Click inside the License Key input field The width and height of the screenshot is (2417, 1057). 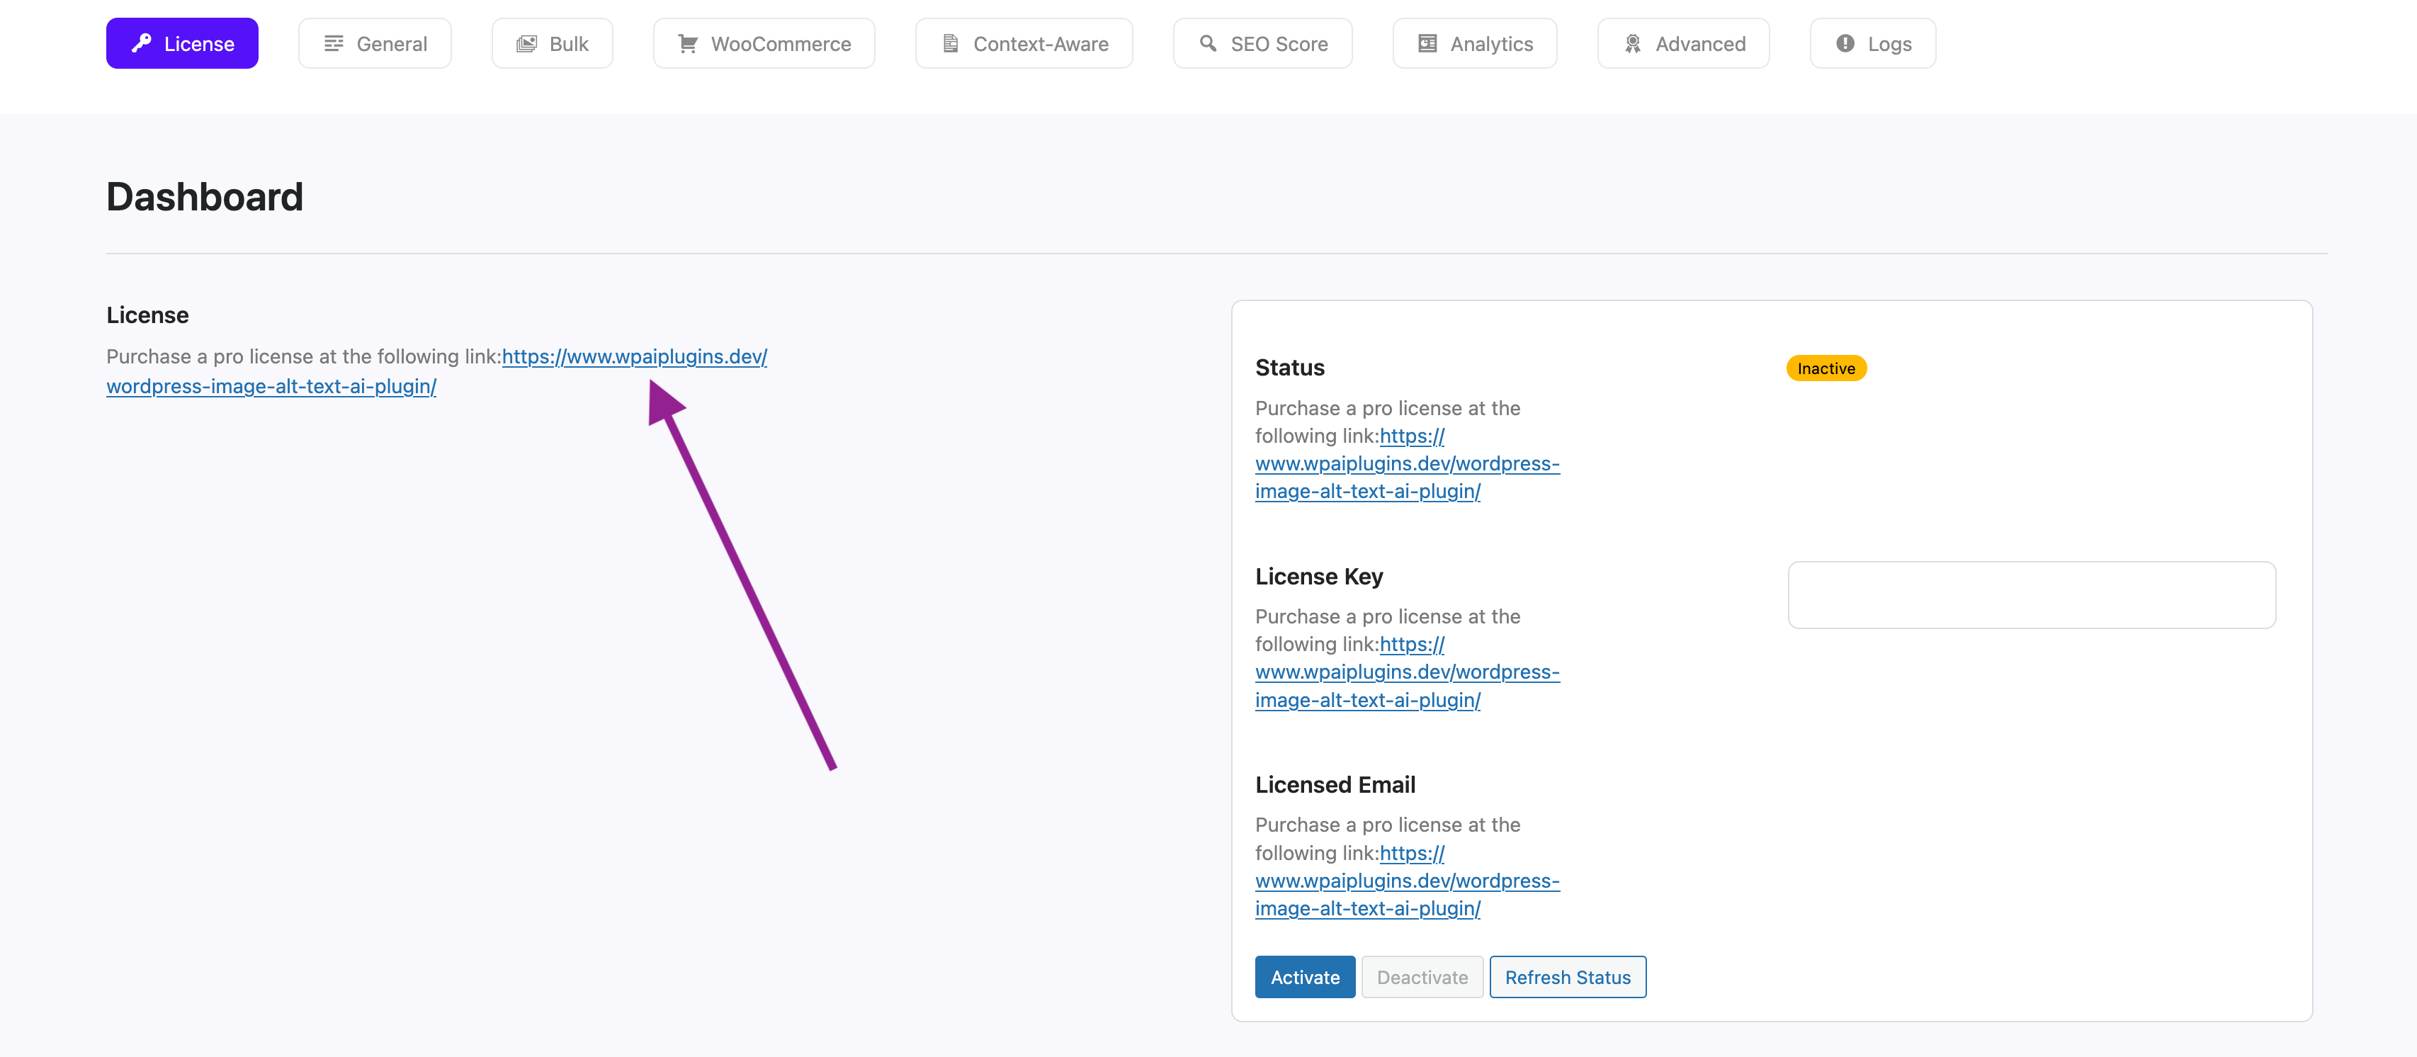pyautogui.click(x=2030, y=595)
